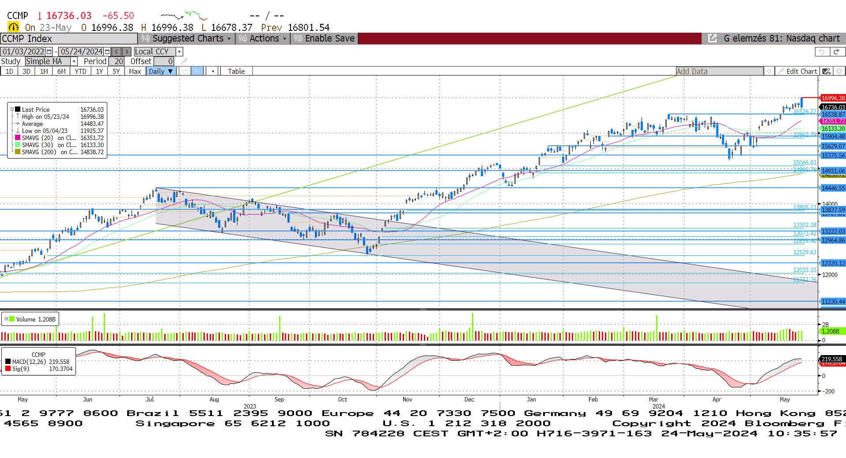Click the Add Data input field

point(720,71)
